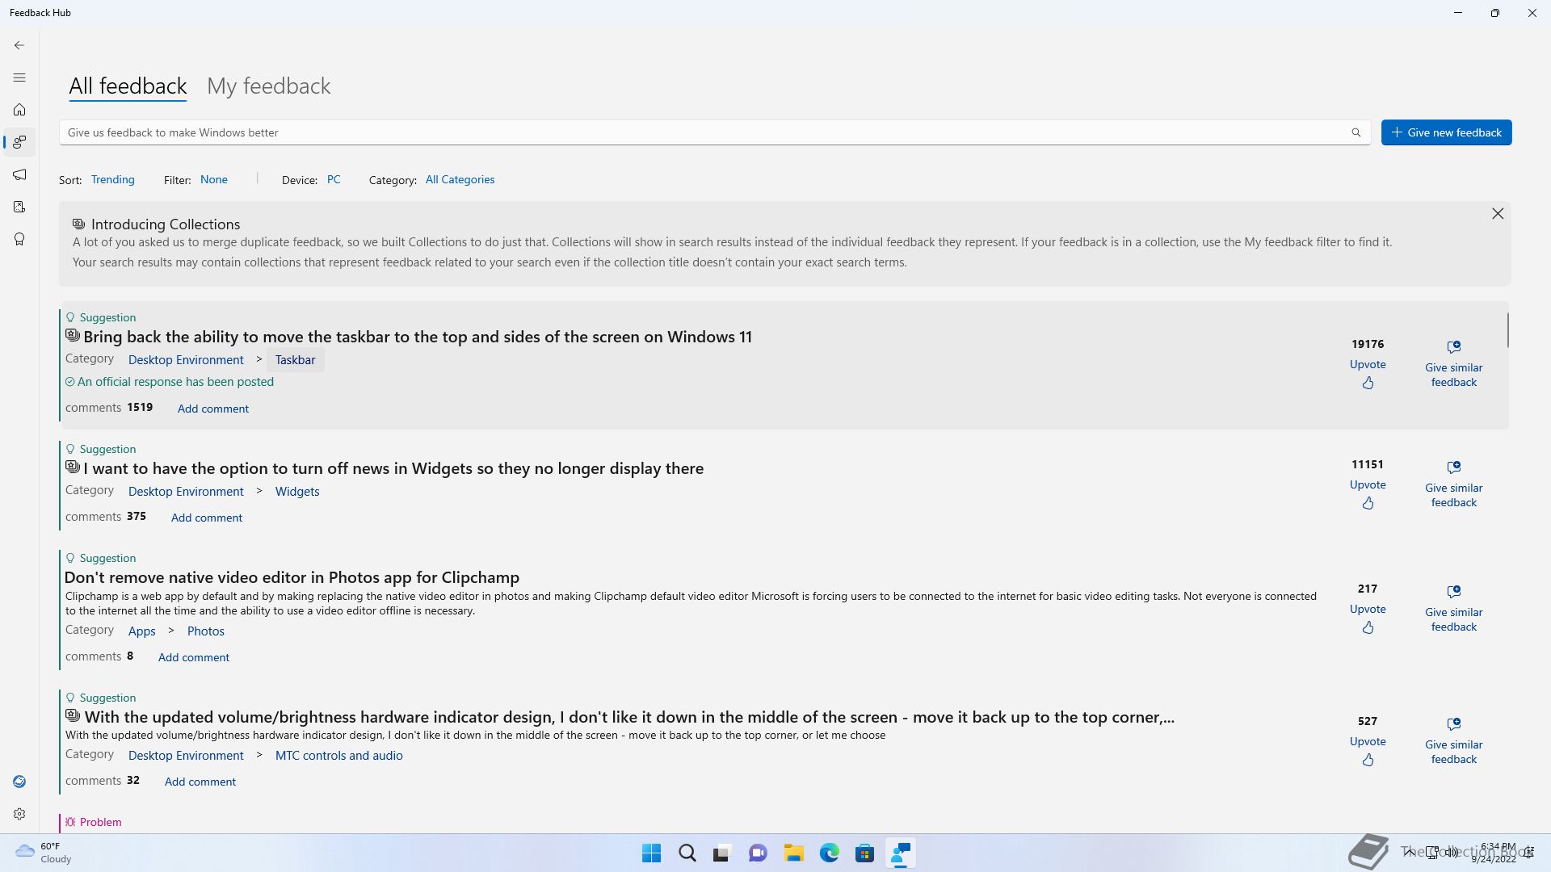The height and width of the screenshot is (872, 1551).
Task: Open the Widgets subcategory link
Action: click(297, 492)
